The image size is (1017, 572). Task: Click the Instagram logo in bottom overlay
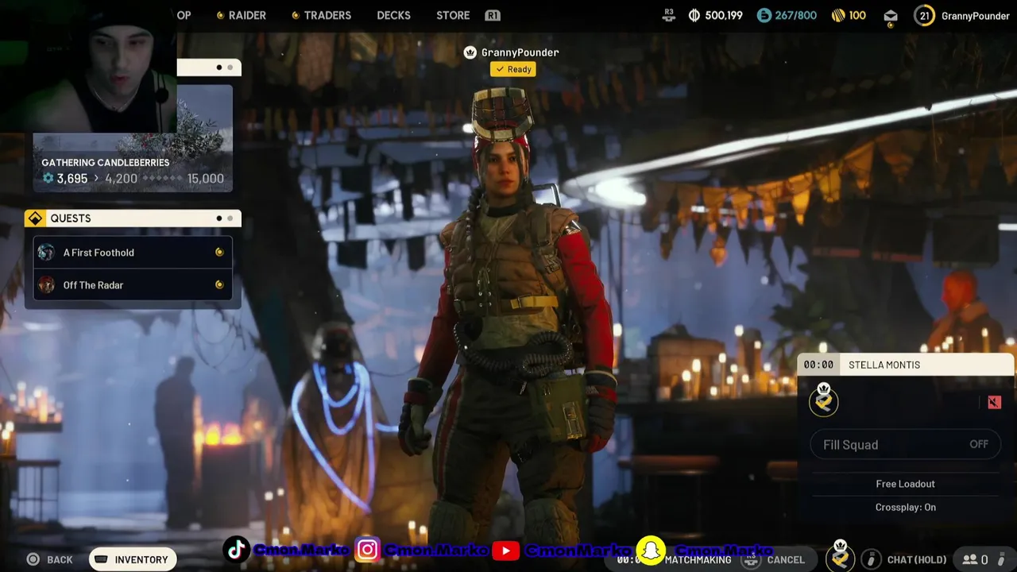click(x=367, y=550)
